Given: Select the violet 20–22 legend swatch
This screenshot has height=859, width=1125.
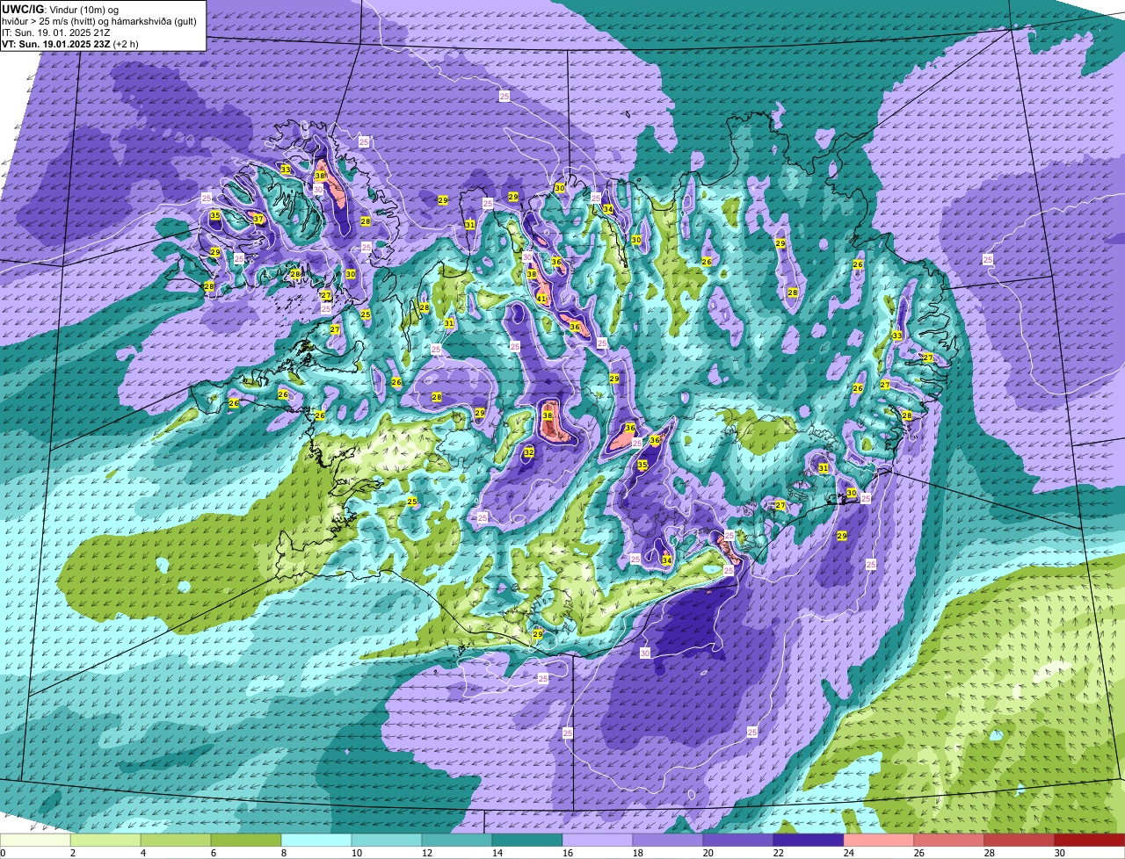Looking at the screenshot, I should (738, 841).
